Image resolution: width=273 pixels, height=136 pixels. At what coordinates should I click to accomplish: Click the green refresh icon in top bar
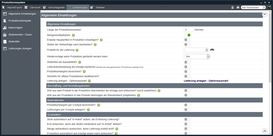269,7
